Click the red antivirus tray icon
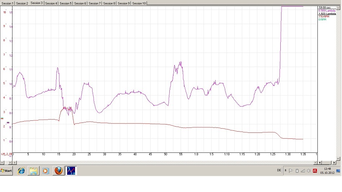 tap(314, 171)
